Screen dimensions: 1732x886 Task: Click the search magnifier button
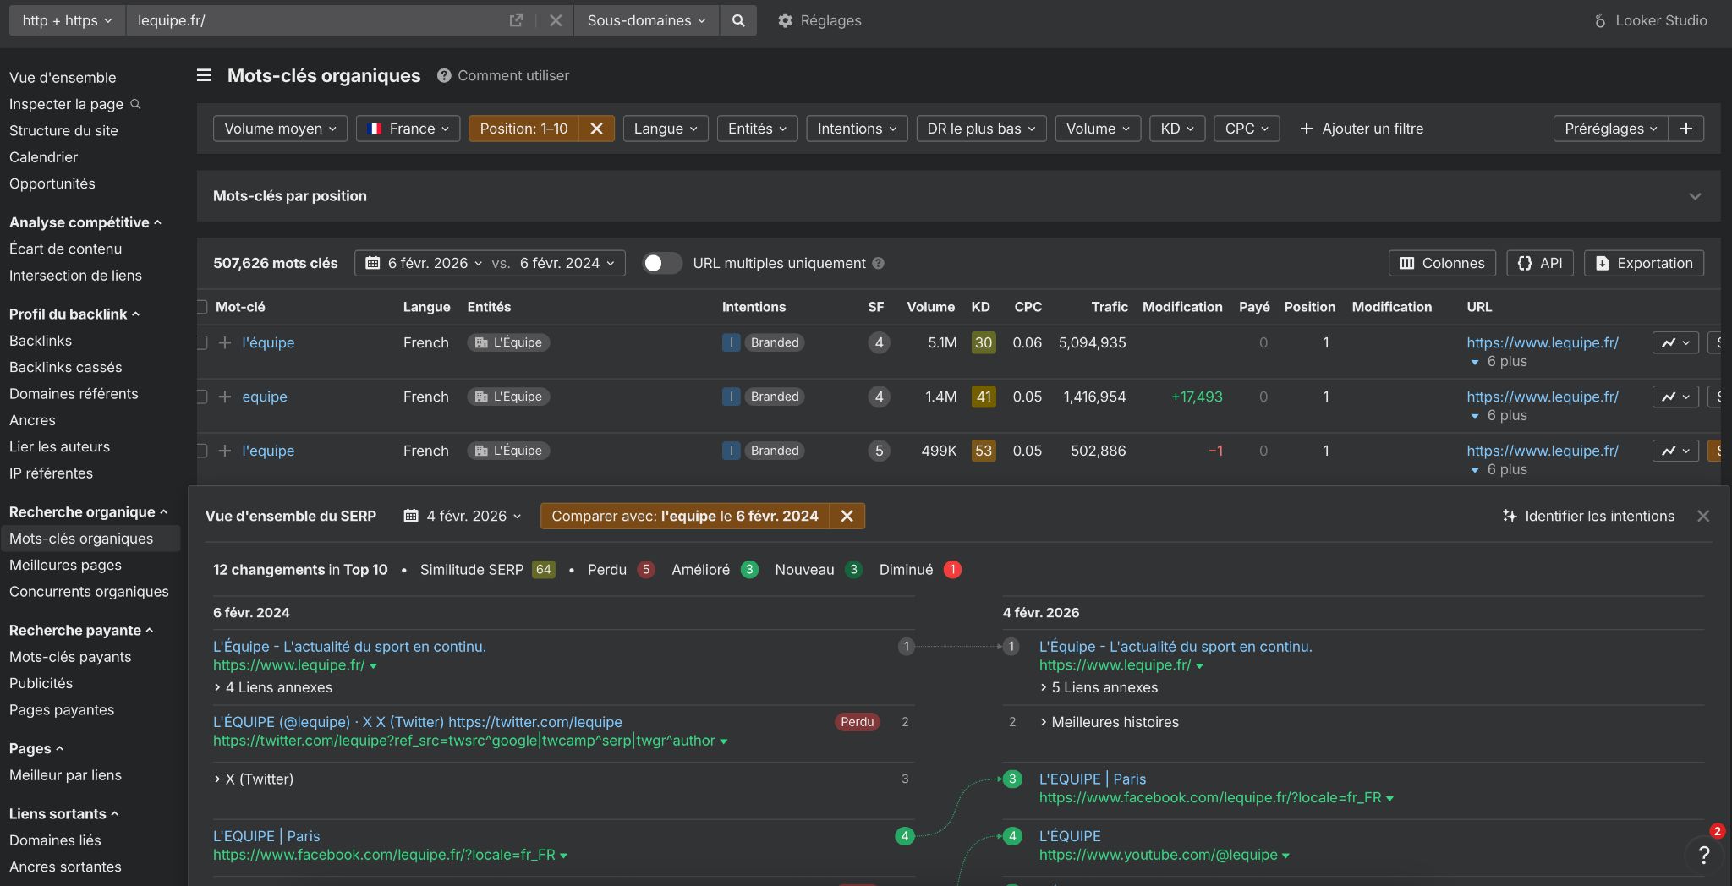(738, 20)
